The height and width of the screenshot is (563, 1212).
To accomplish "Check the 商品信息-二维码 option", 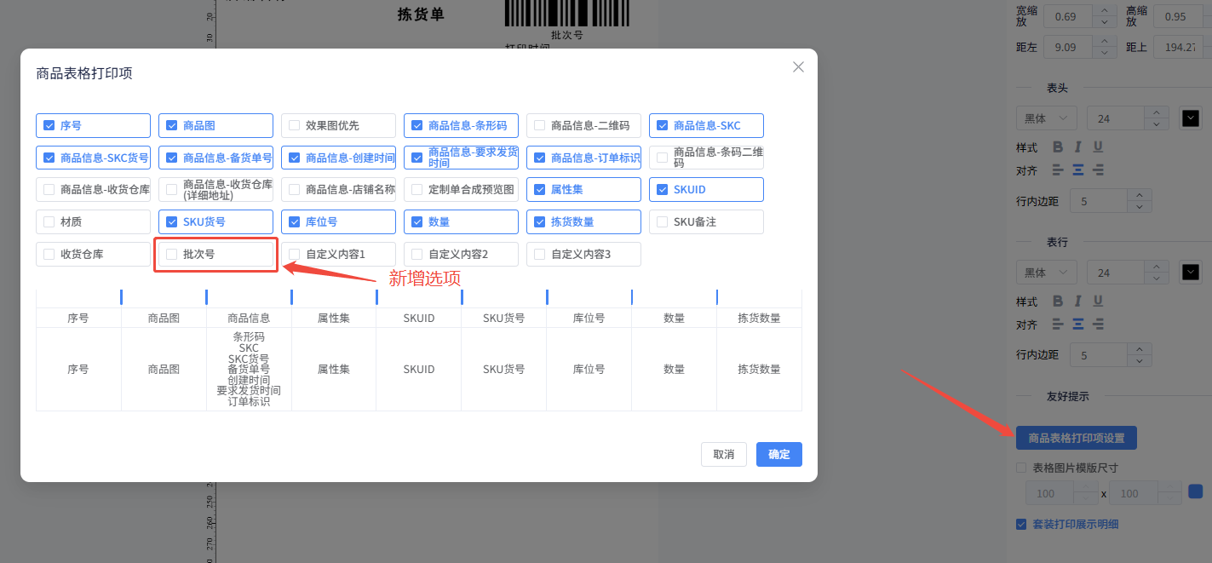I will click(540, 125).
